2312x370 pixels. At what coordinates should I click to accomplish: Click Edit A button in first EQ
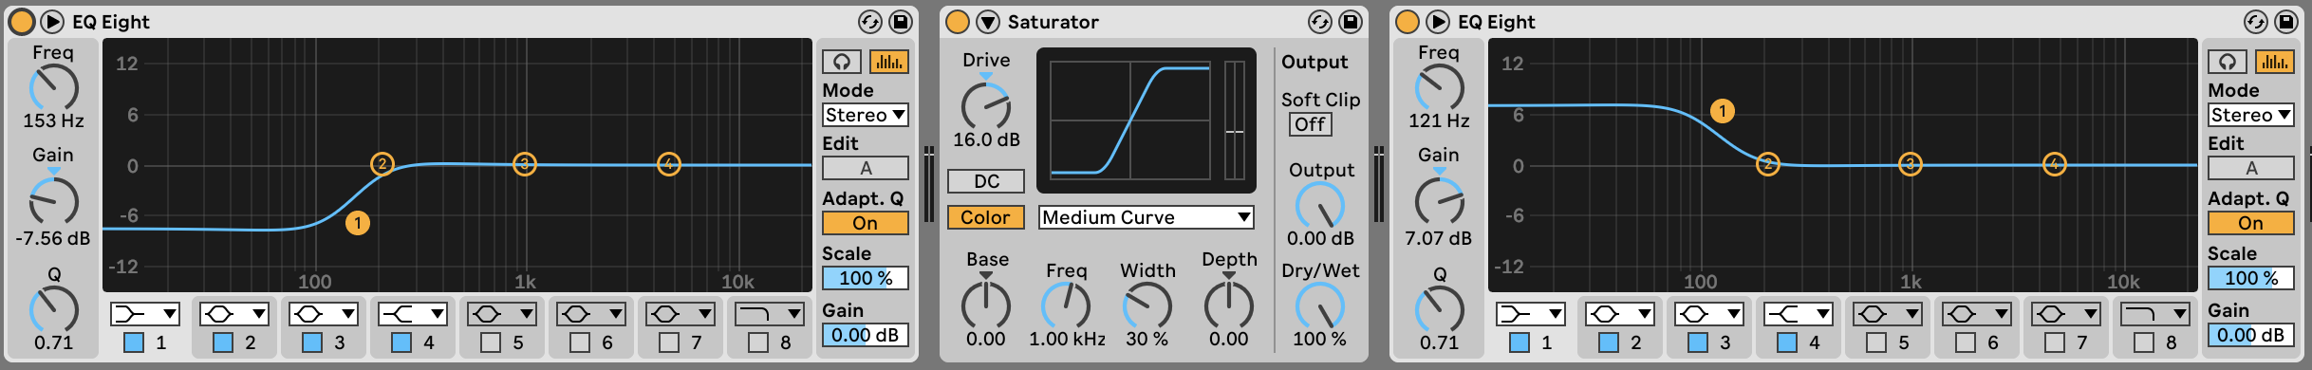866,168
